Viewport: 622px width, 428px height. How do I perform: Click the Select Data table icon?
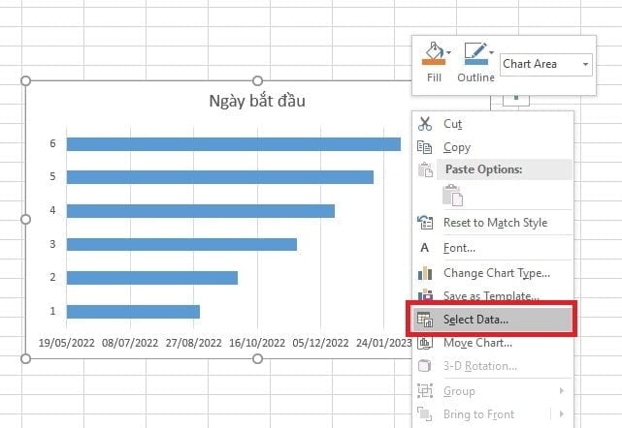click(x=425, y=320)
